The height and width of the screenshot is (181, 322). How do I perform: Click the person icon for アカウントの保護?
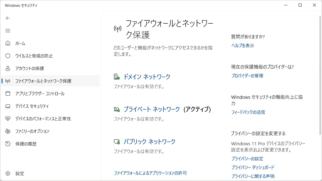(8, 68)
